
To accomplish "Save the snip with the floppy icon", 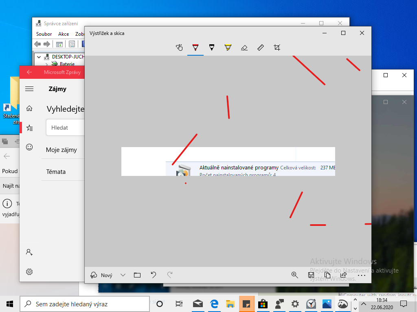I will [x=311, y=275].
